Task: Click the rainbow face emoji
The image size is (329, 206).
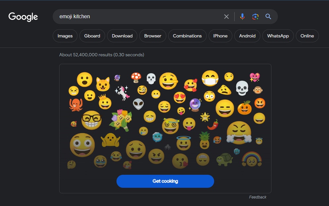Action: pos(252,159)
